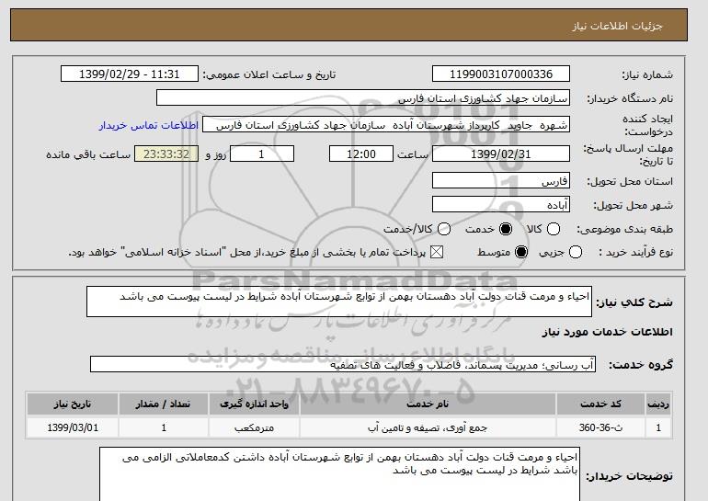Click the deadline hour field 12:00
The height and width of the screenshot is (501, 708).
(x=361, y=154)
